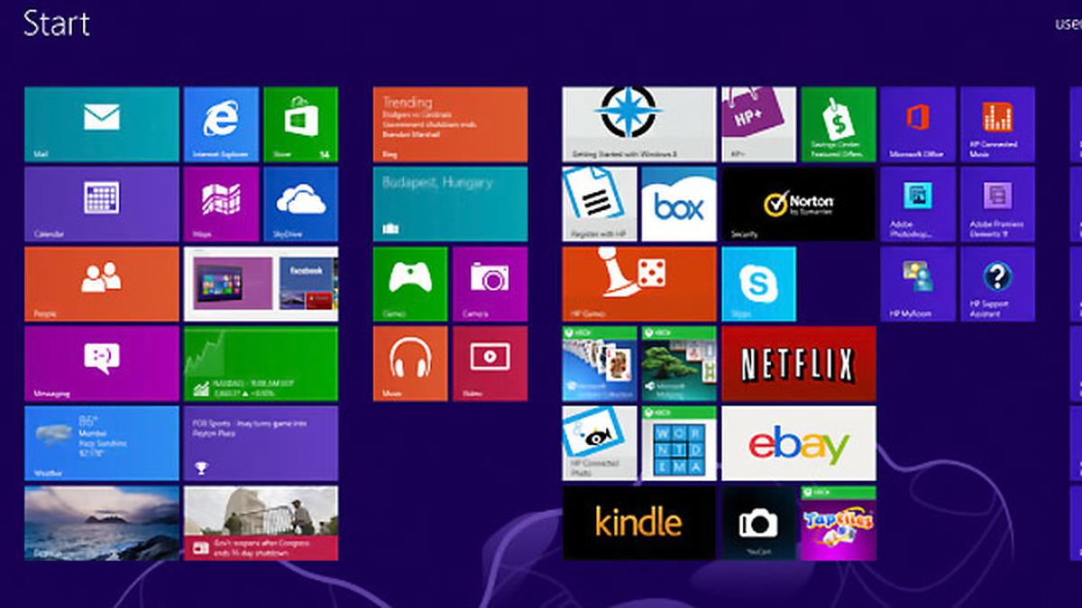Open the Mail tile
The image size is (1082, 608).
[102, 124]
